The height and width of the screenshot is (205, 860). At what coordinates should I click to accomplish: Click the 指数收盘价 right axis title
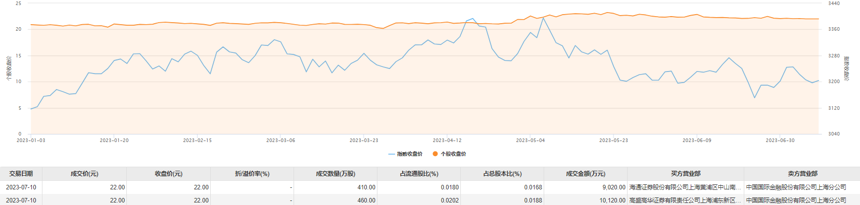[x=847, y=69]
